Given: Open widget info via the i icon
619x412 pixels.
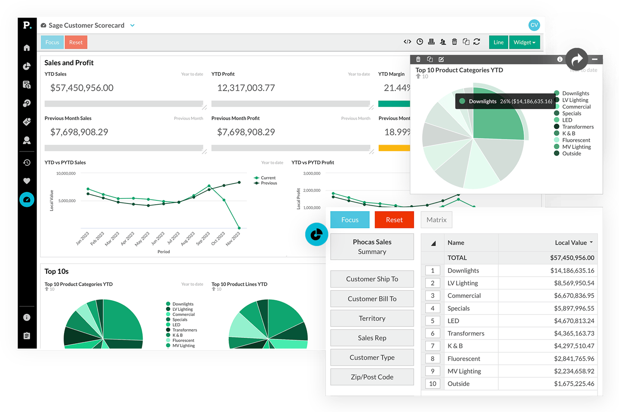Looking at the screenshot, I should (x=559, y=59).
